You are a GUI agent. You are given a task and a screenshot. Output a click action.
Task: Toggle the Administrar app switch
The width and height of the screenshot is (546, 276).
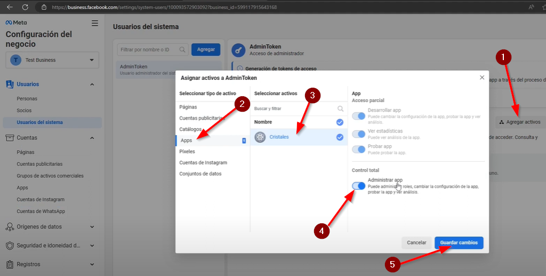(x=358, y=186)
